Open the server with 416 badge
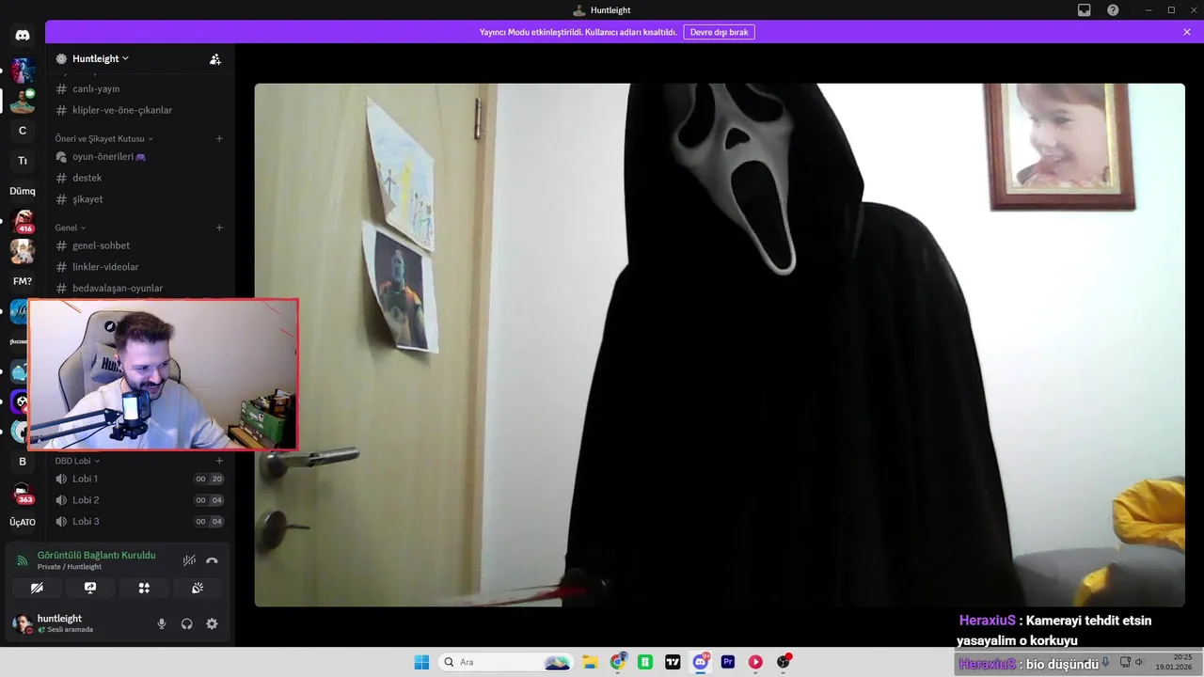1204x677 pixels. point(23,221)
